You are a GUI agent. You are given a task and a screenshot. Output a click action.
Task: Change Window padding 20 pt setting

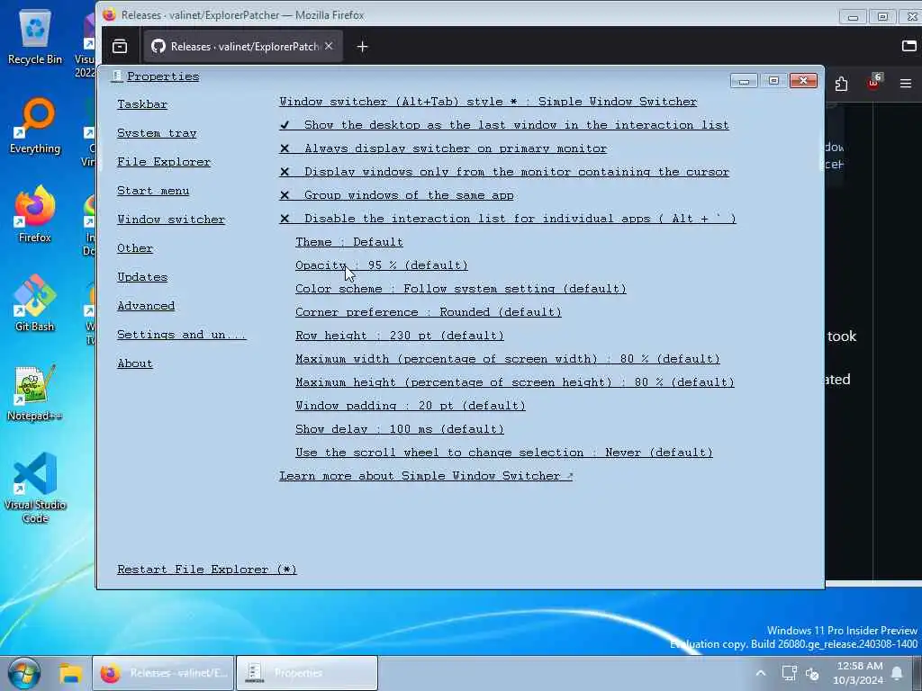[x=411, y=406]
